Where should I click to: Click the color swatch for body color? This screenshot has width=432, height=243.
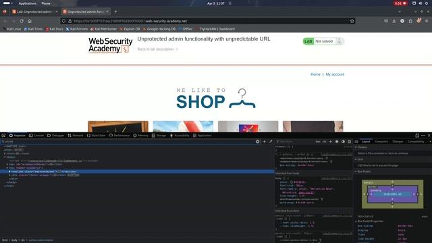[291, 182]
